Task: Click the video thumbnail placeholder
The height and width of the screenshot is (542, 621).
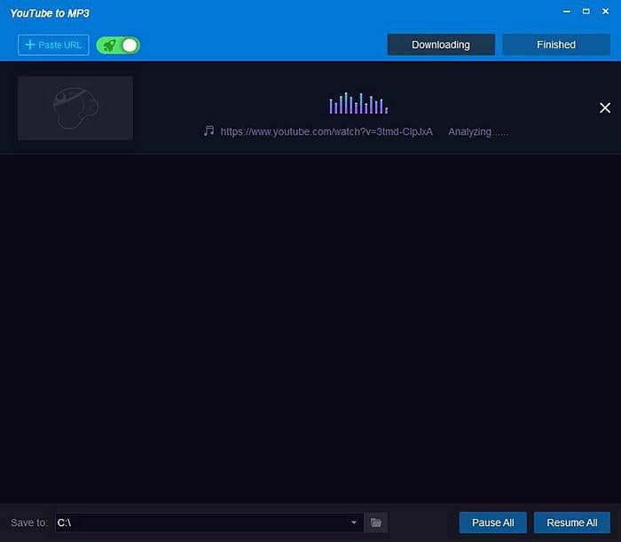Action: pyautogui.click(x=75, y=108)
